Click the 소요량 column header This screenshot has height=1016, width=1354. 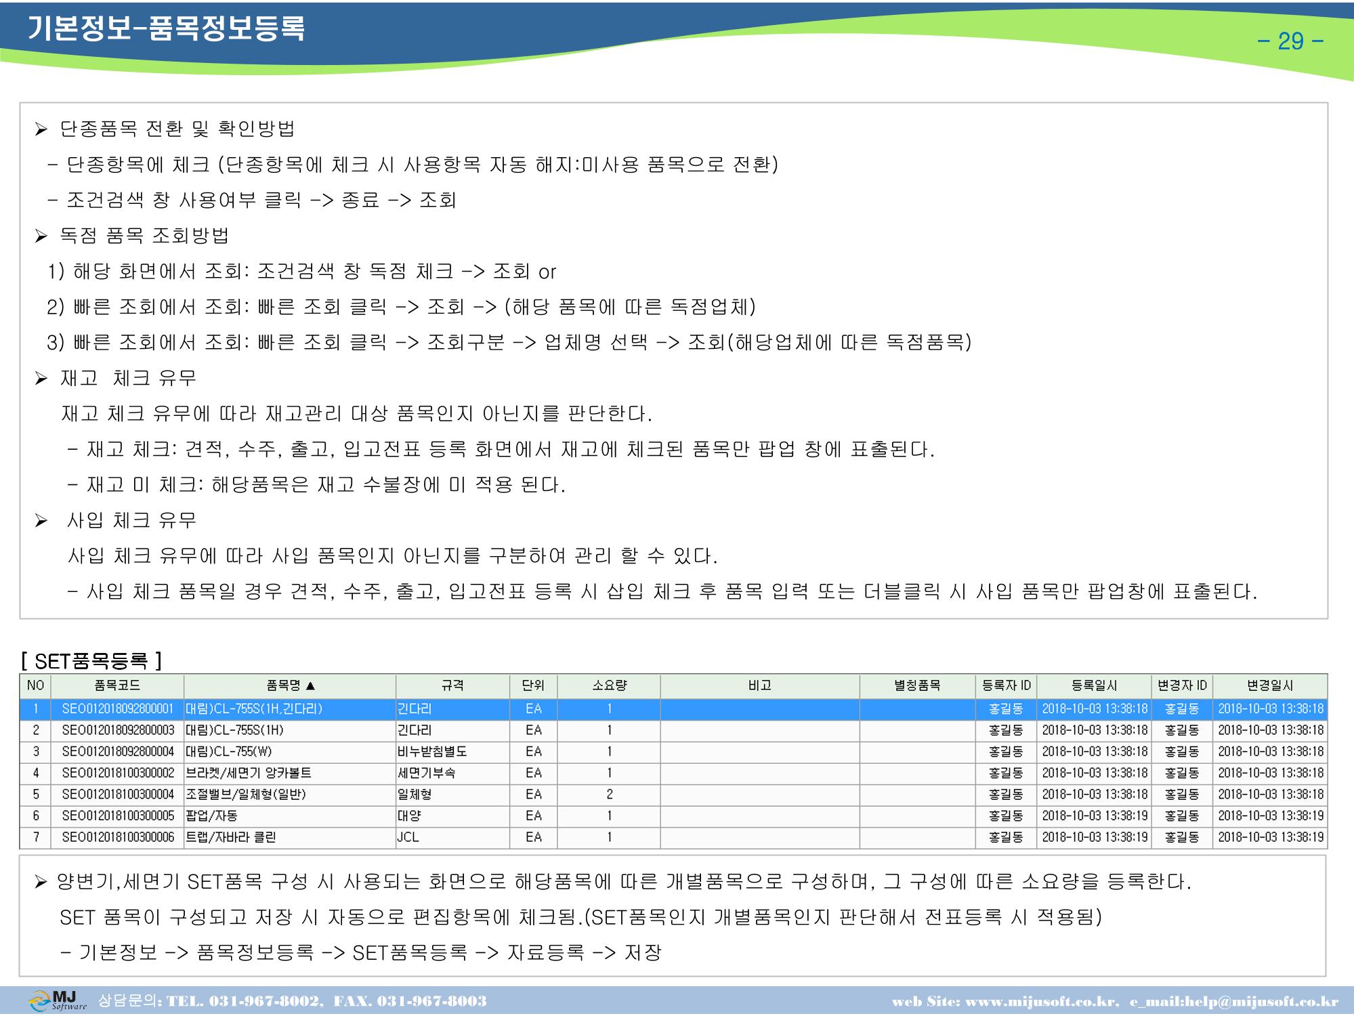[x=609, y=685]
